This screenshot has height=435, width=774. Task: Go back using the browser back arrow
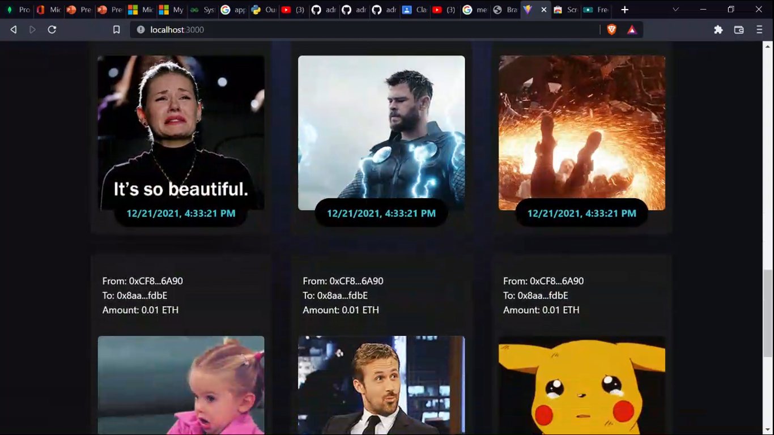[14, 29]
